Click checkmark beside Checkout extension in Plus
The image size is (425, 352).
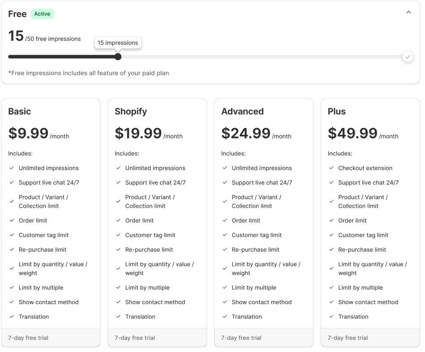331,168
